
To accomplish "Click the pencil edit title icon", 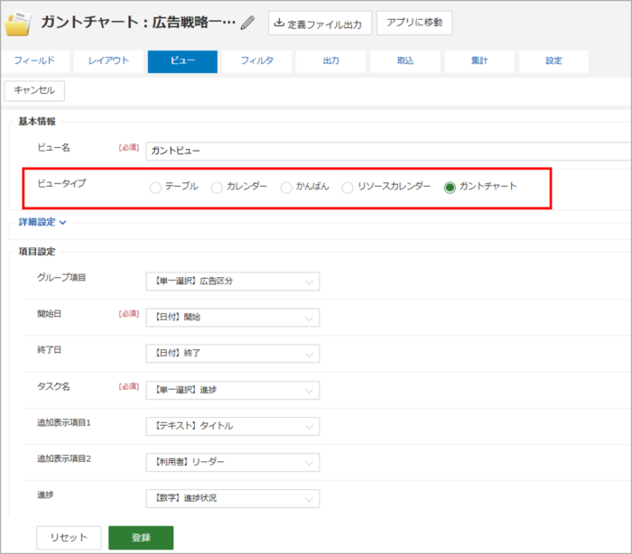I will (x=247, y=23).
